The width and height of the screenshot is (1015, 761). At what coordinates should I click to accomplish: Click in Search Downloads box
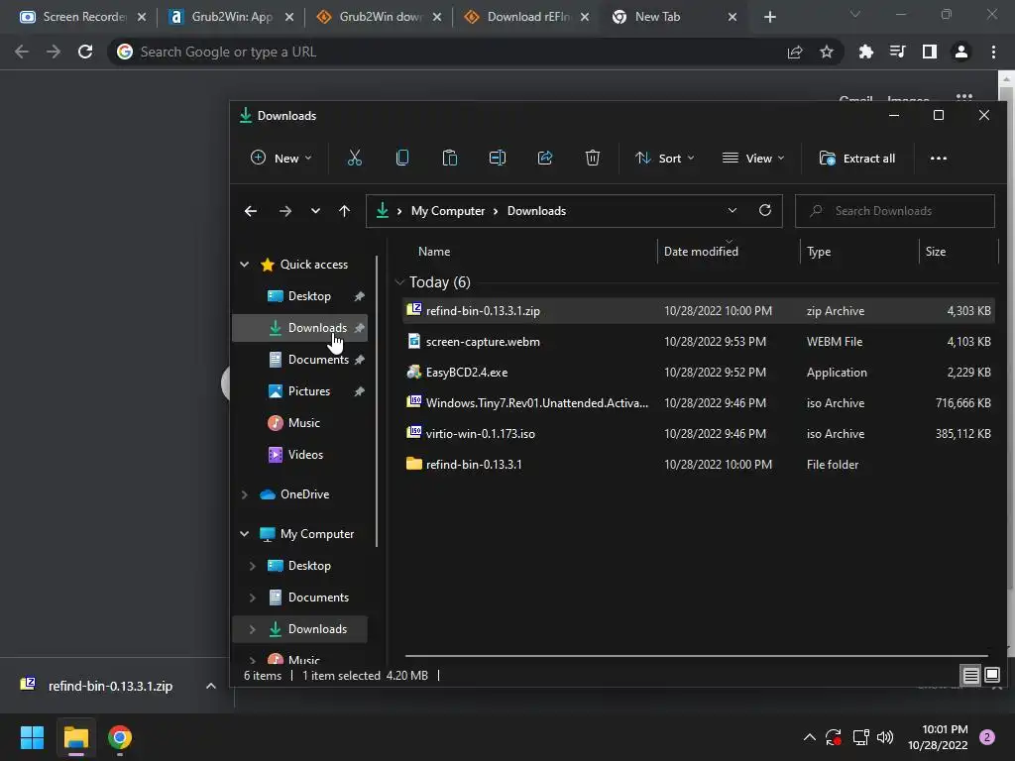tap(895, 211)
